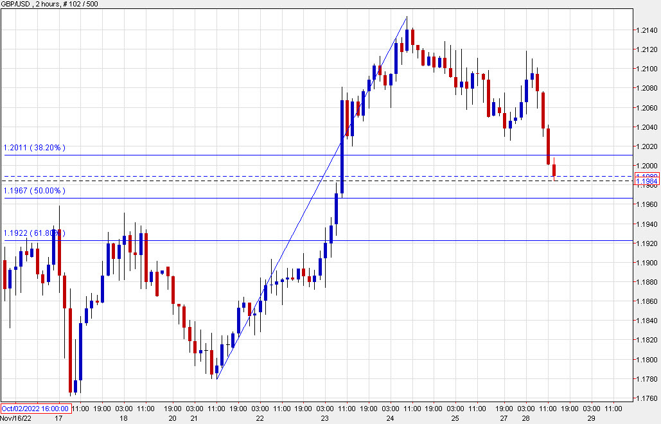The height and width of the screenshot is (424, 661).
Task: Click the 1.1900 price axis label
Action: coord(647,263)
